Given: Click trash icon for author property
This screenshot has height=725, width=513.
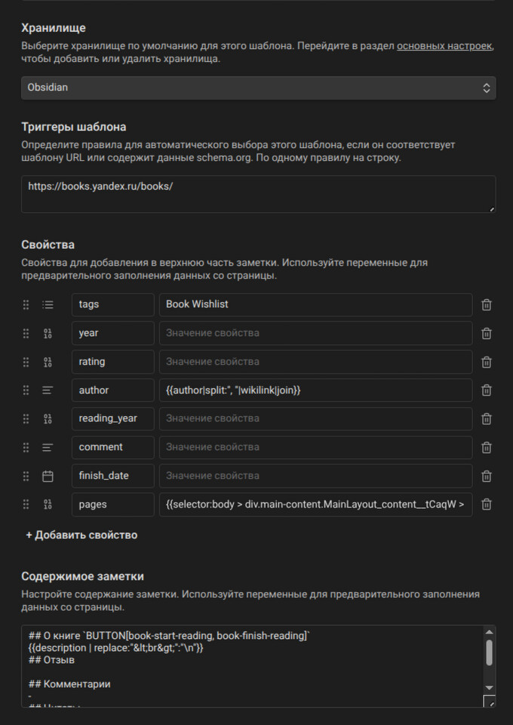Looking at the screenshot, I should [x=487, y=390].
